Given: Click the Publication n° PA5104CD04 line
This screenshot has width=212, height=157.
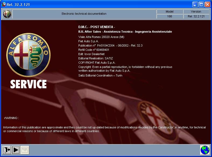Looking at the screenshot, I should coord(110,45).
